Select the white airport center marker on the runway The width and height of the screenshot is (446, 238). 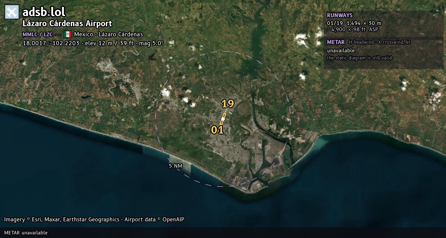point(223,119)
